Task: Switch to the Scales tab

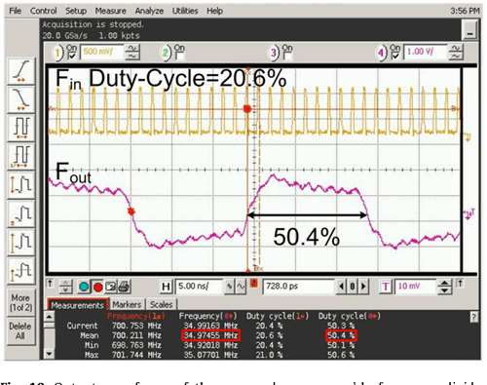Action: click(161, 305)
